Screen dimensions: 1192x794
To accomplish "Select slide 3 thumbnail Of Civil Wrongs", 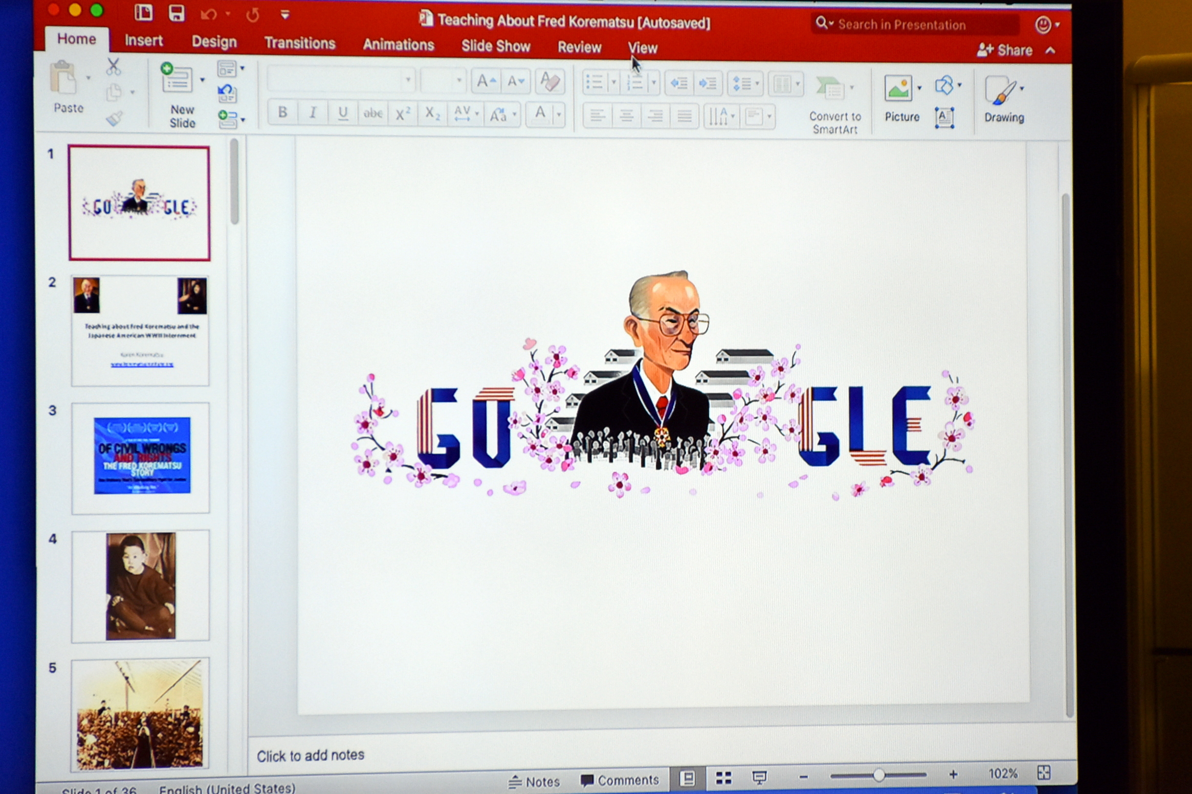I will coord(141,457).
